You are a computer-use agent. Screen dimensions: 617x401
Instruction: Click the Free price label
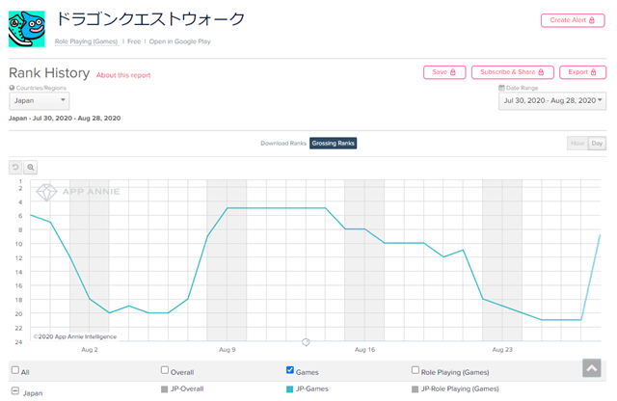coord(134,41)
